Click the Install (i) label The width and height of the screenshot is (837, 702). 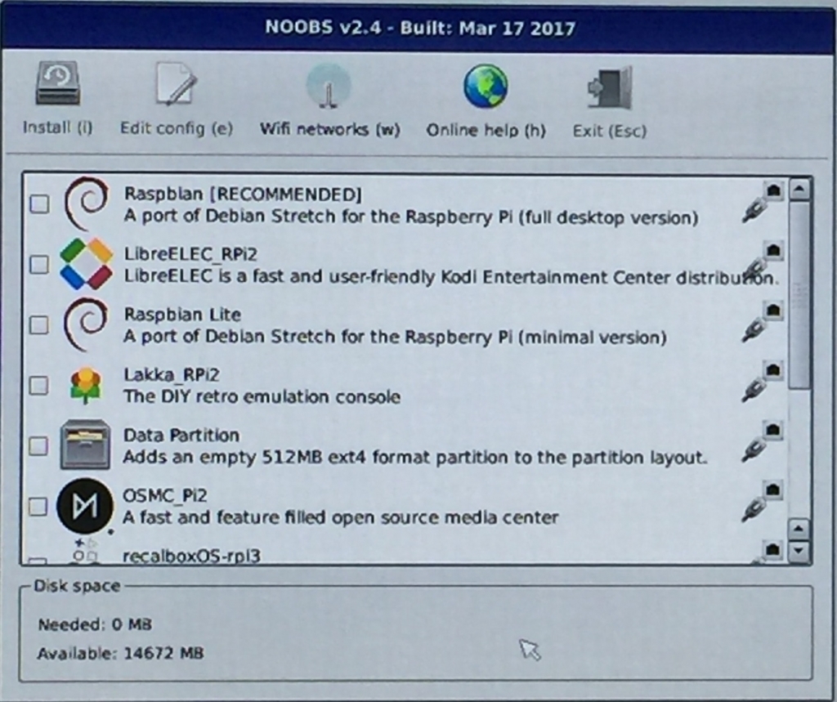pyautogui.click(x=58, y=127)
